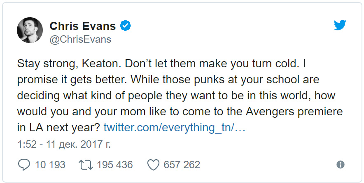
Task: Click the Twitter bird logo
Action: (340, 25)
